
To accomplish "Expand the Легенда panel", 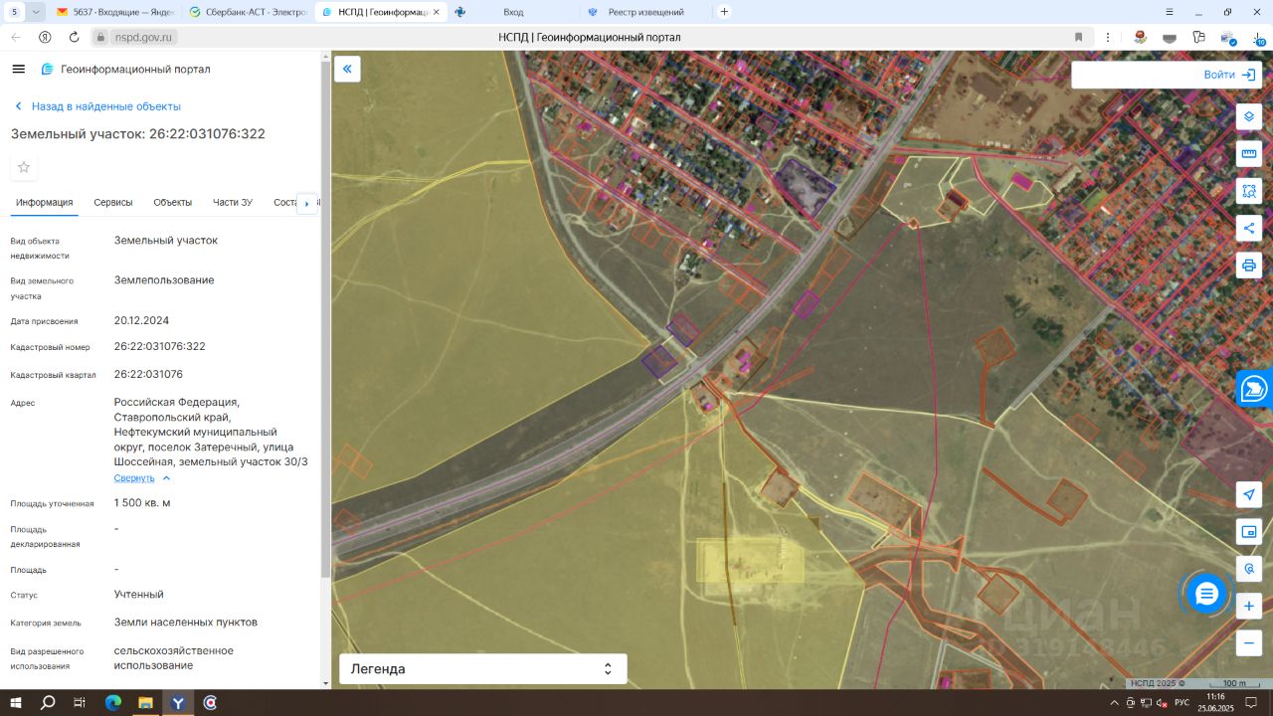I will click(x=483, y=669).
